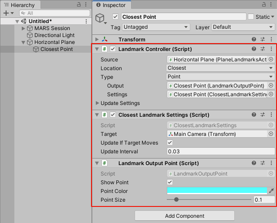Open the Layer dropdown
Screen dimensions: 277x223
point(243,27)
